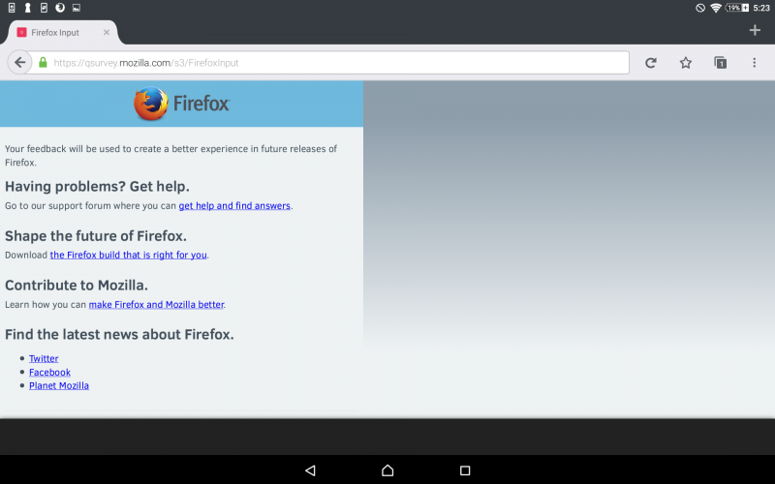Click Find the latest news about Firefox heading
The width and height of the screenshot is (775, 484).
[119, 334]
